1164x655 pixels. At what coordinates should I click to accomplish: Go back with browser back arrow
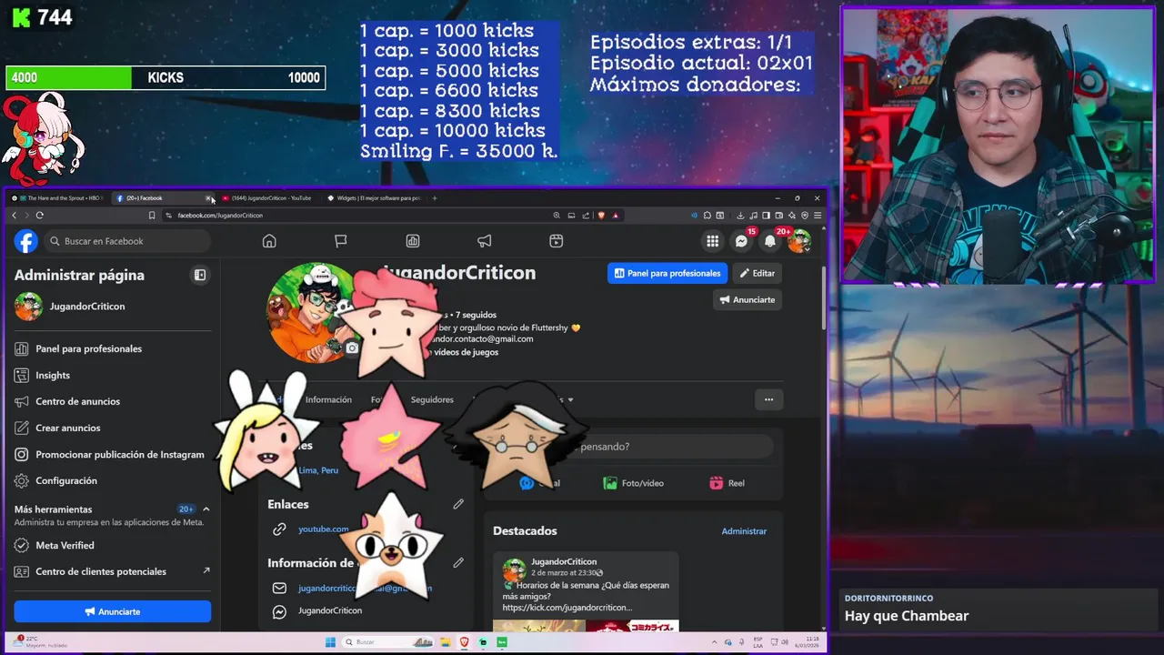[14, 216]
